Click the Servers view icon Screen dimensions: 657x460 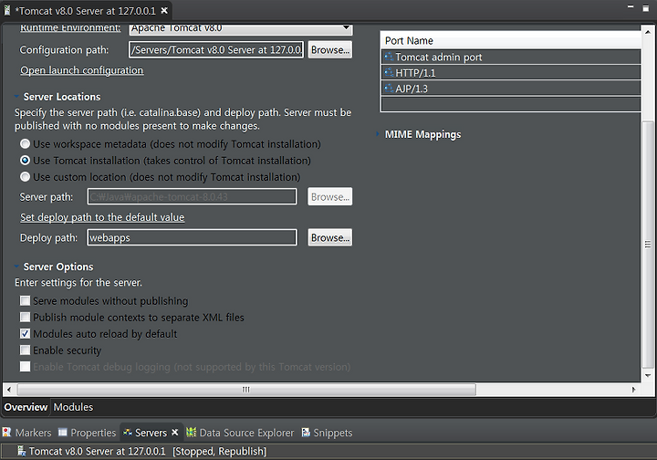tap(128, 433)
